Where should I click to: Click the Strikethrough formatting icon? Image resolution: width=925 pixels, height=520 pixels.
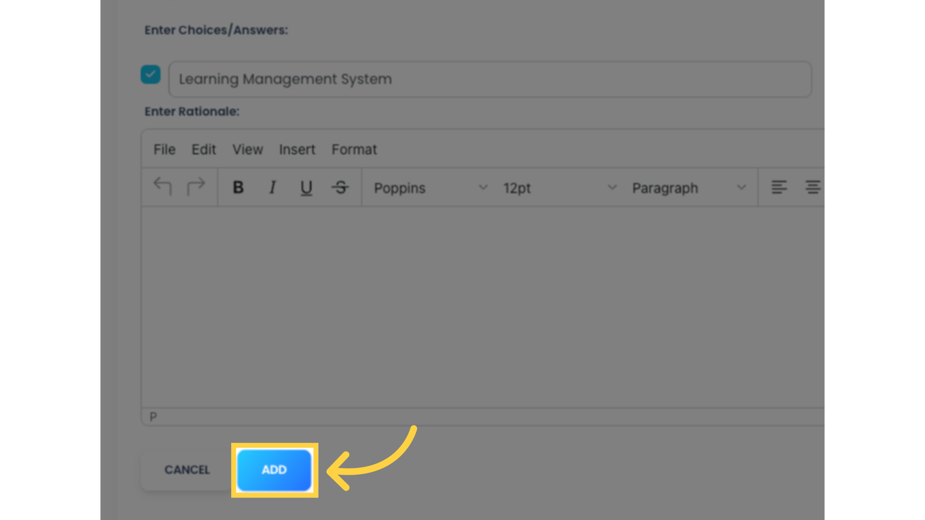click(x=340, y=187)
